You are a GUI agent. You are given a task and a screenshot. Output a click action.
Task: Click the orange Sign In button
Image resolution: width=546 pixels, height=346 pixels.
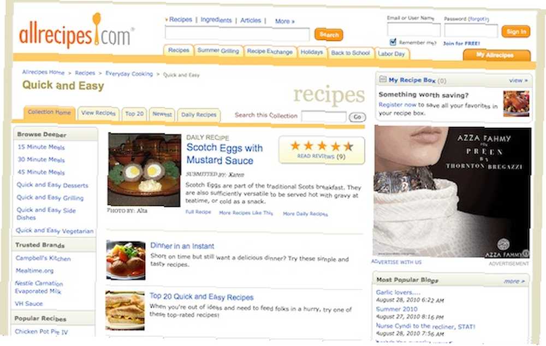pyautogui.click(x=516, y=32)
